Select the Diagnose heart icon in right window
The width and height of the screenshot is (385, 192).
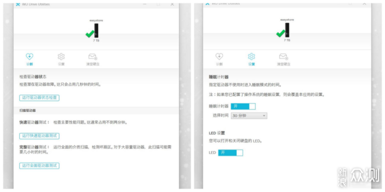(x=219, y=57)
